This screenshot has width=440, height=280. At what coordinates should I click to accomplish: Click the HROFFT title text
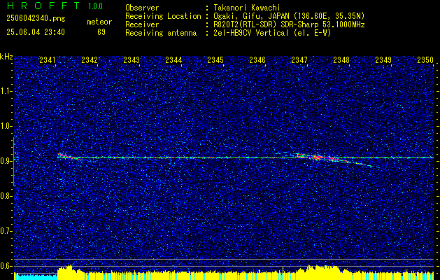coord(43,6)
